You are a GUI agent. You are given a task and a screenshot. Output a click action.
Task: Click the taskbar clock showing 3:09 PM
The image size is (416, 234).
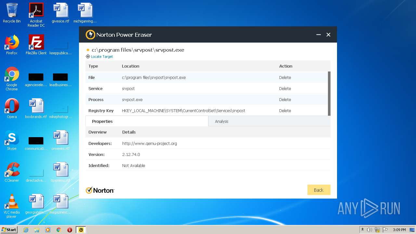(399, 230)
